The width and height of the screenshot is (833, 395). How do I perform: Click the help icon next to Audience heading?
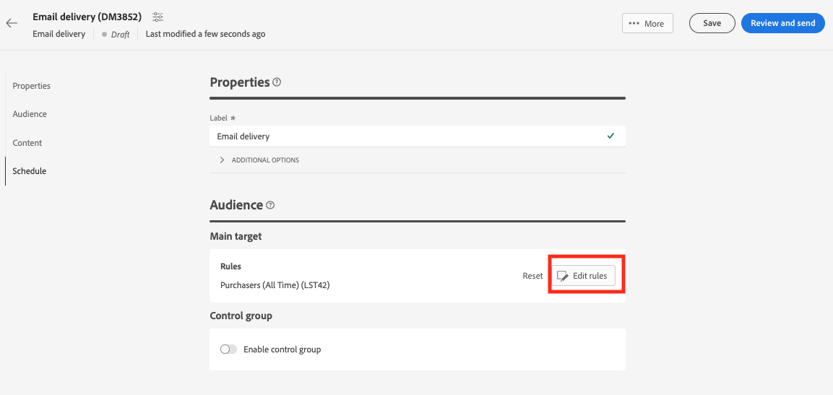(270, 205)
